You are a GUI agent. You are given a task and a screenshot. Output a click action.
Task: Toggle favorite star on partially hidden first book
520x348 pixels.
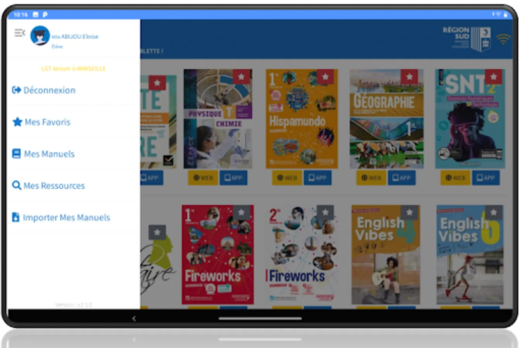[157, 82]
